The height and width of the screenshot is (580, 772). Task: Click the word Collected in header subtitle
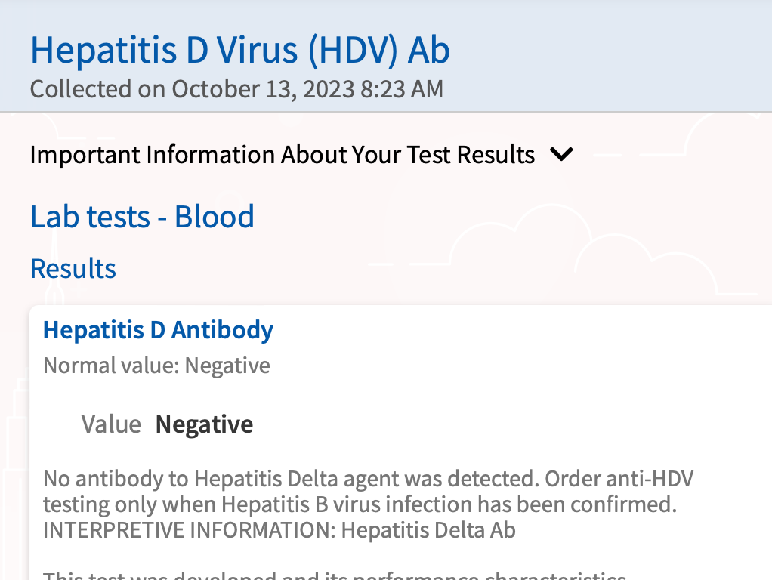pyautogui.click(x=81, y=89)
